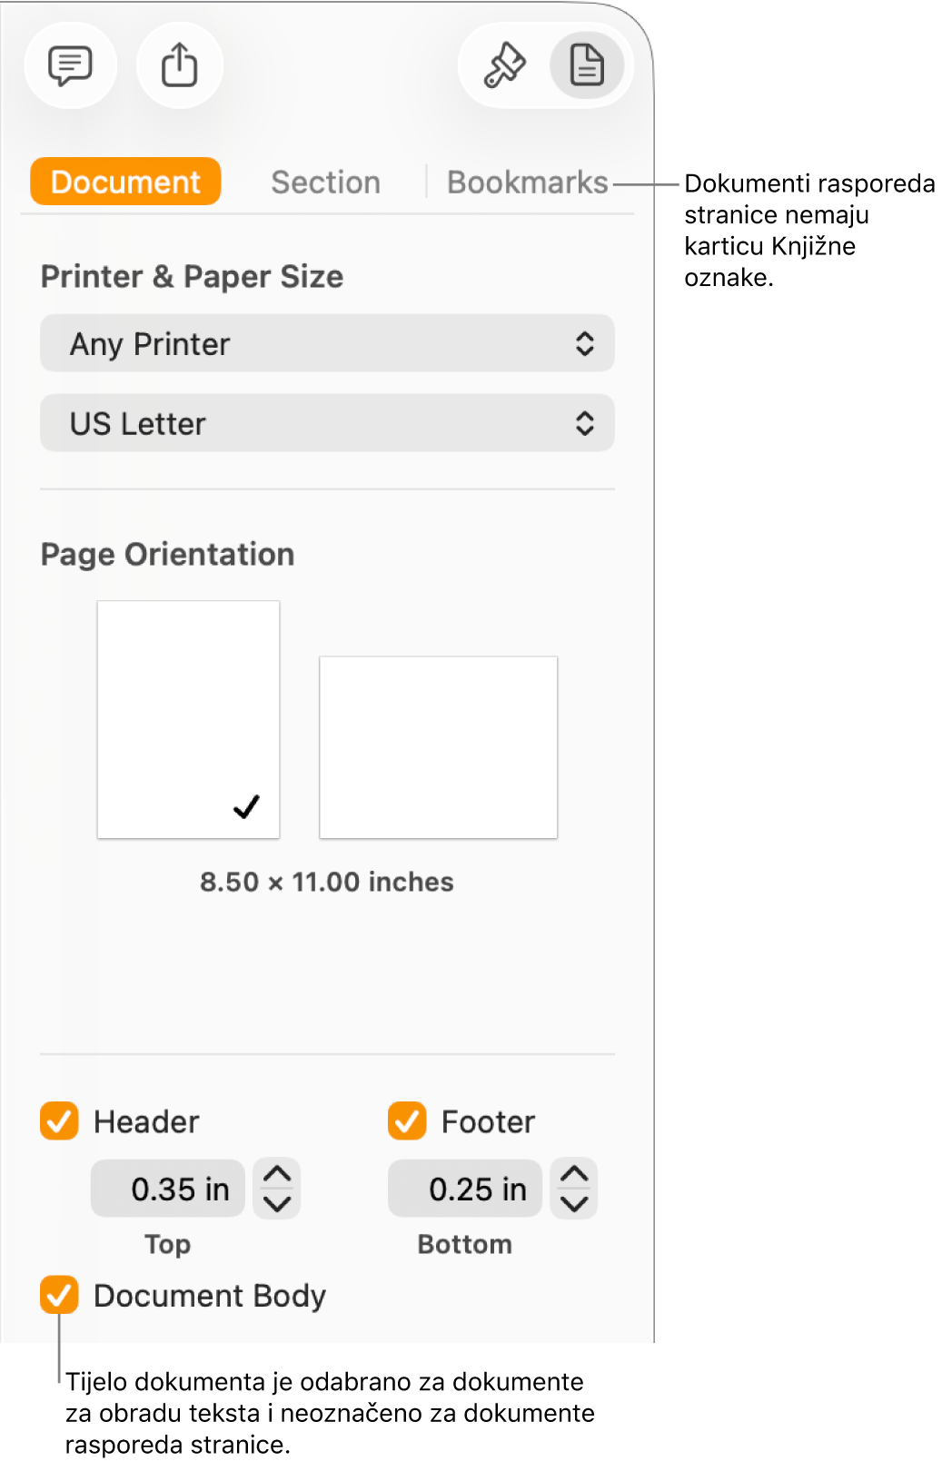Switch to the Section tab

pos(325,183)
